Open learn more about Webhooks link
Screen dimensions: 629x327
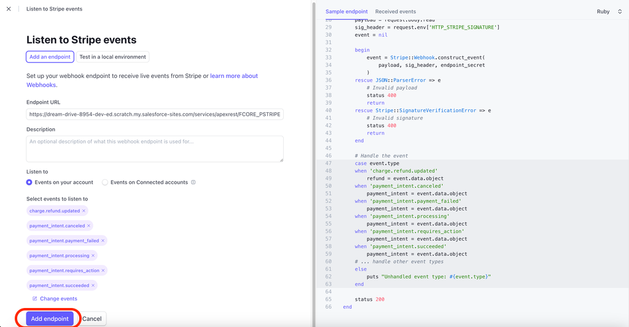[x=142, y=80]
